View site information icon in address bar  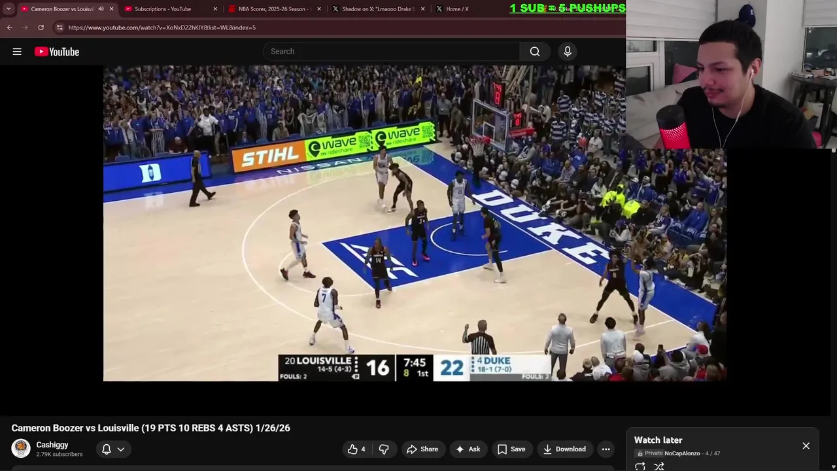point(60,27)
